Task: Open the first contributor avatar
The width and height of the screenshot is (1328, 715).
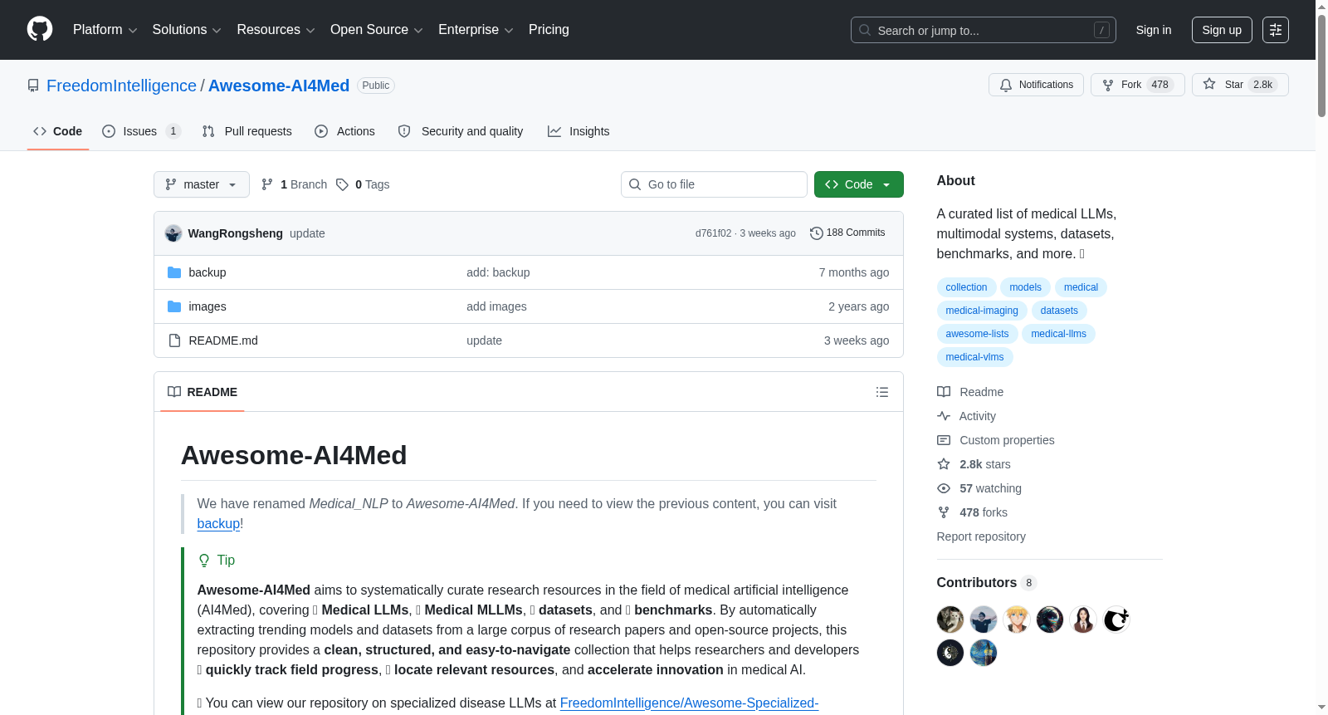Action: (x=950, y=620)
